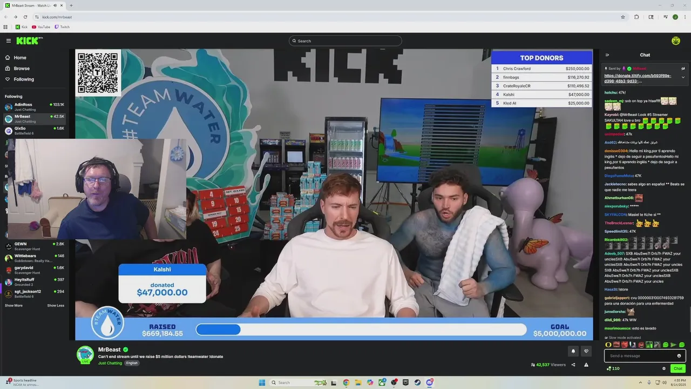Click the Send a message input field

coord(645,356)
